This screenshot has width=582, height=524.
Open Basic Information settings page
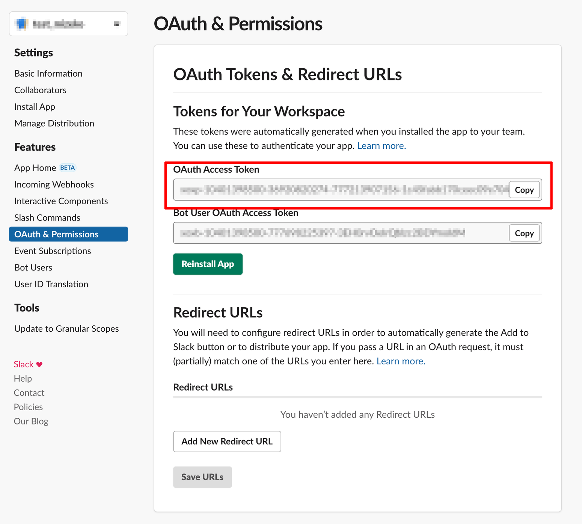(48, 74)
